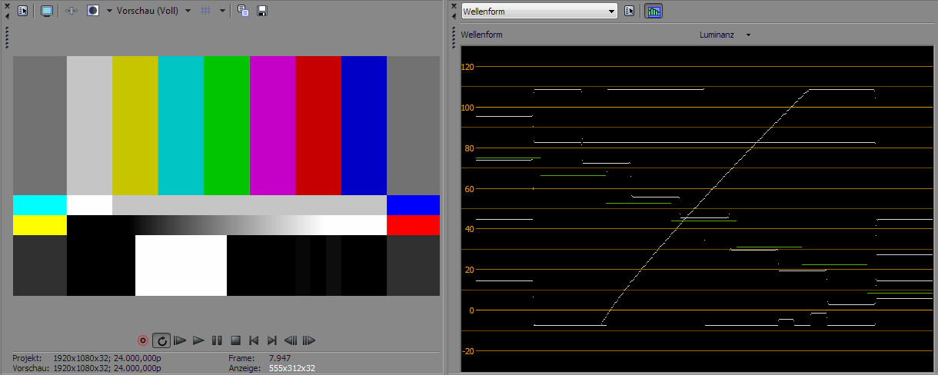
Task: Click the 120 label on waveform scale
Action: (467, 67)
